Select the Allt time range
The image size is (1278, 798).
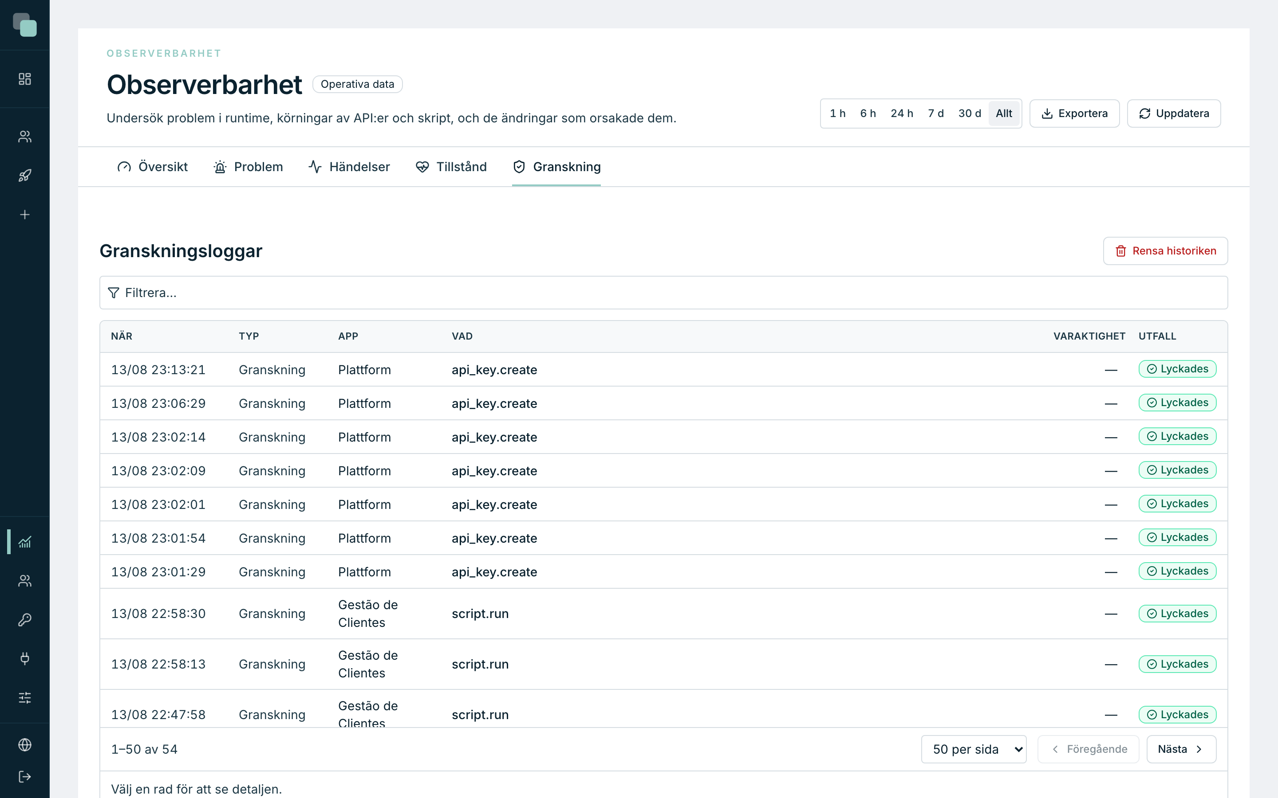point(1004,113)
